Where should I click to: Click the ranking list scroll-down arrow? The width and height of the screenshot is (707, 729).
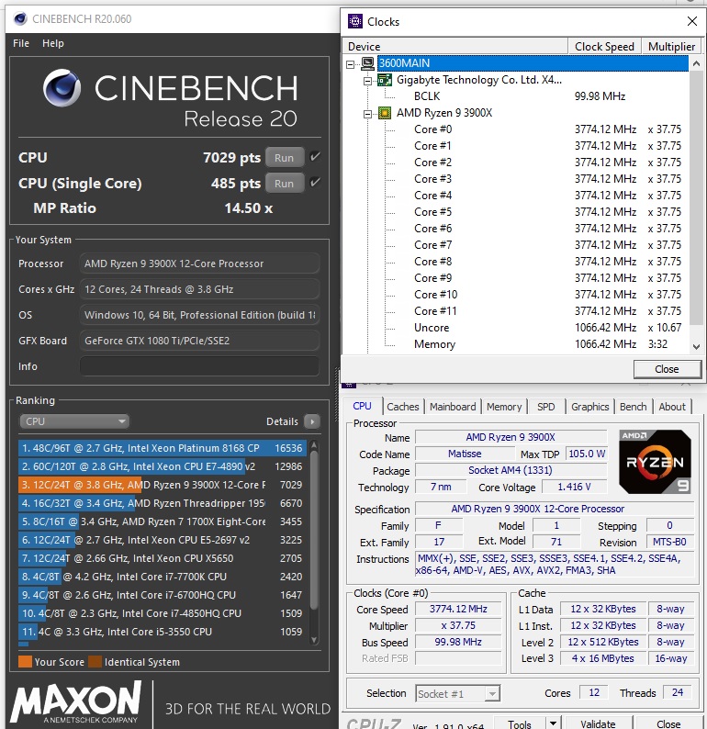click(314, 640)
